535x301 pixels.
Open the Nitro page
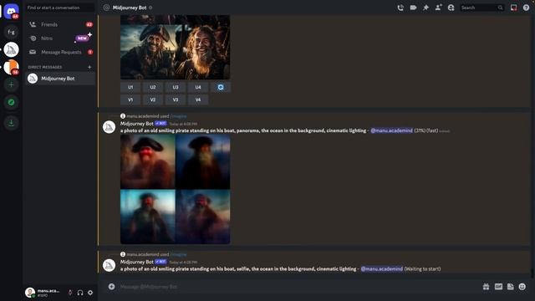60,38
